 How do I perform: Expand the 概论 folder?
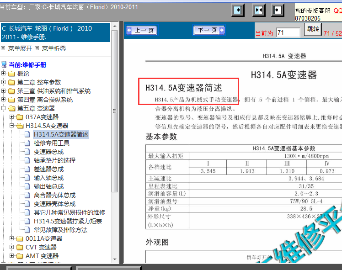coord(3,74)
